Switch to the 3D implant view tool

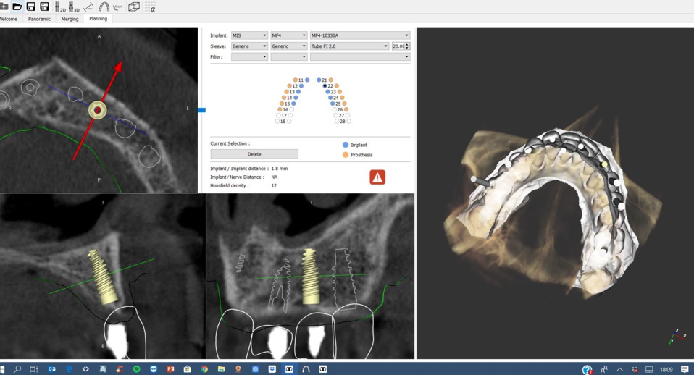(x=74, y=7)
